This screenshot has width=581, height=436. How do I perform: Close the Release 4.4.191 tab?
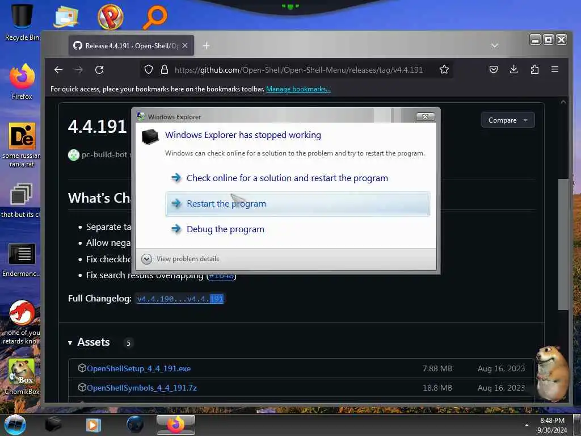[185, 45]
